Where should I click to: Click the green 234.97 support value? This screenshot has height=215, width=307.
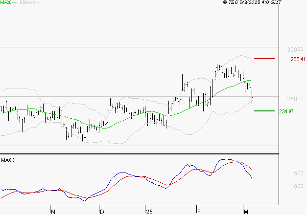286,111
